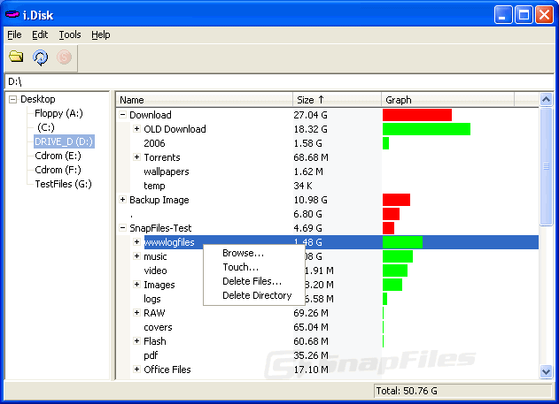This screenshot has height=404, width=559.
Task: Expand the OLD Download folder
Action: (x=137, y=129)
